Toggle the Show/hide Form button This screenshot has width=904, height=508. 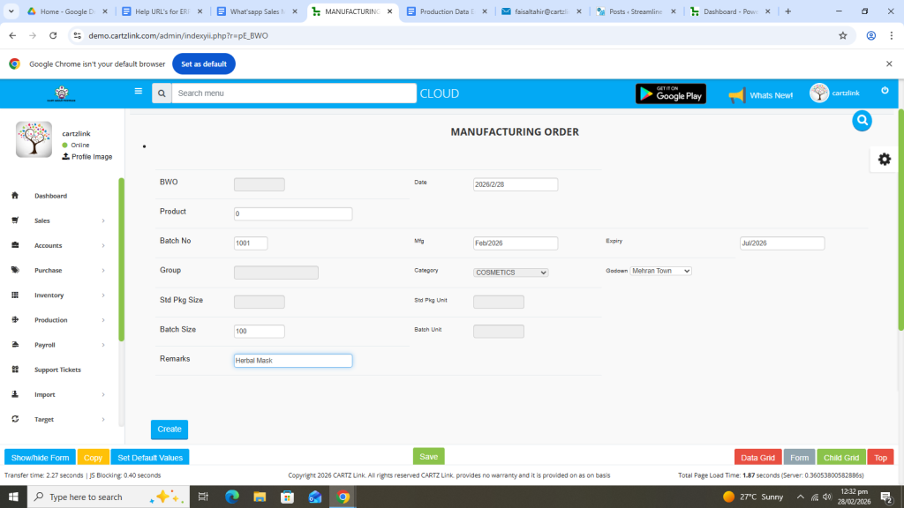click(x=40, y=458)
